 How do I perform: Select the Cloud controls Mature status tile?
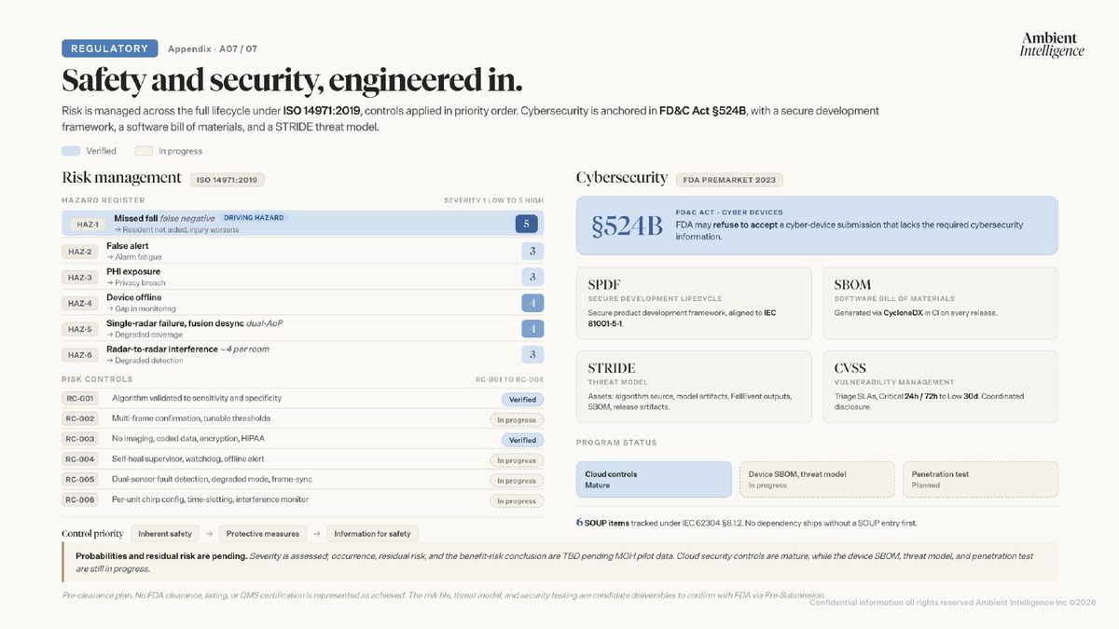[654, 479]
